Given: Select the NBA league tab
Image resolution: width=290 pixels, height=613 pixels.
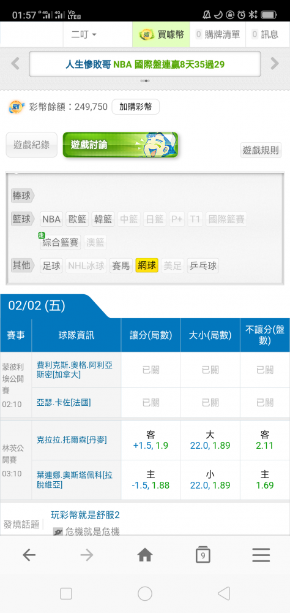Looking at the screenshot, I should coord(51,219).
